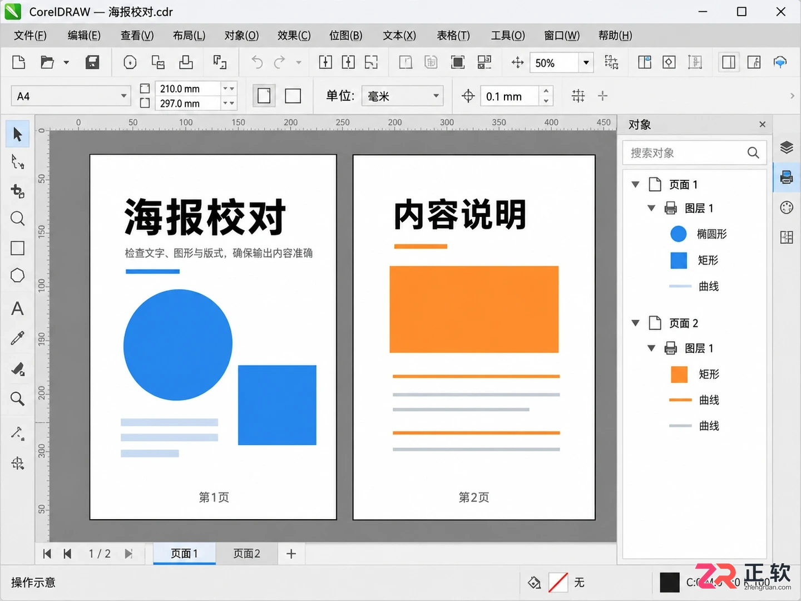Select the Text tool
This screenshot has width=801, height=601.
18,309
